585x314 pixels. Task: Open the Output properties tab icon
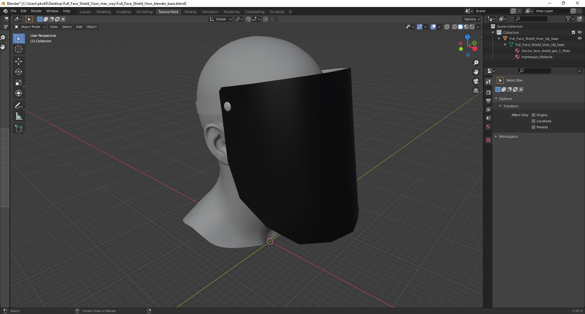coord(488,101)
